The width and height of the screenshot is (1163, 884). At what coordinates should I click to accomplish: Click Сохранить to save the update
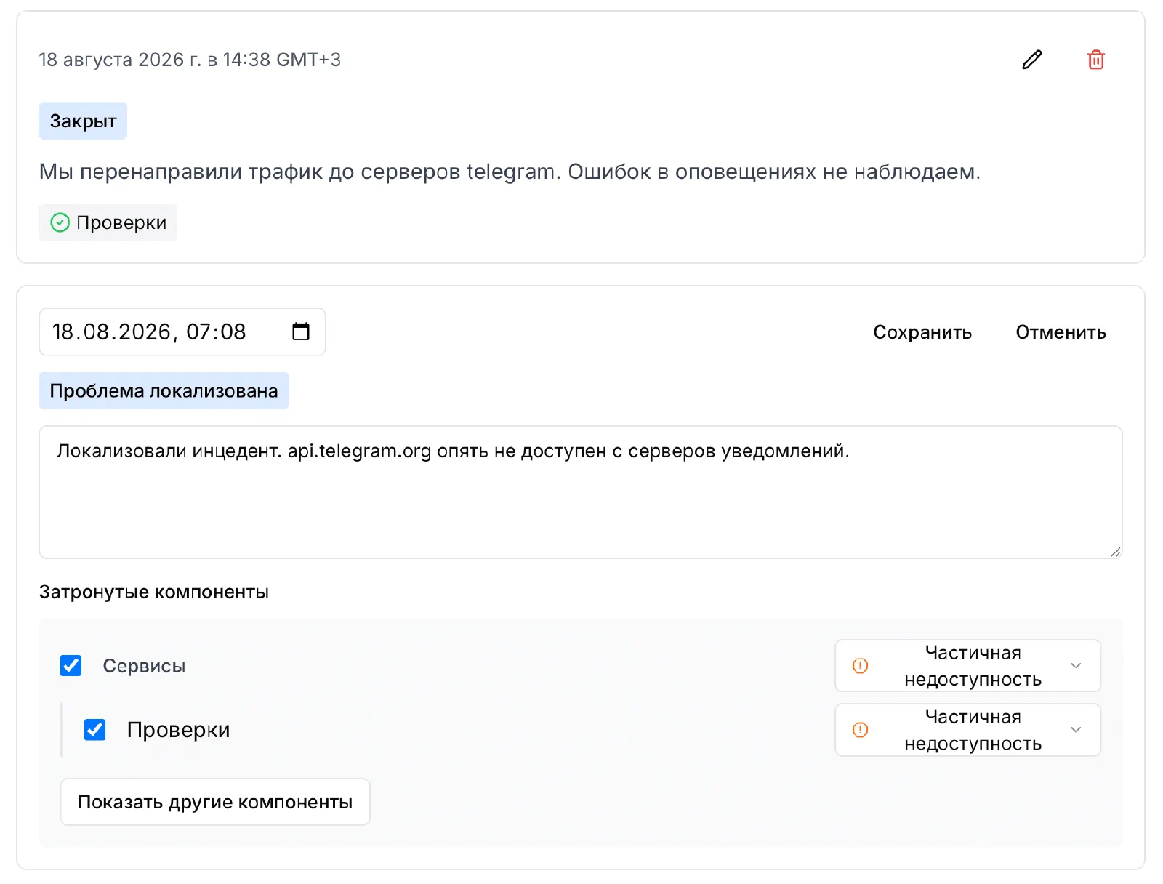pos(922,332)
